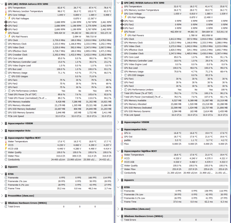Click lightning icon of GPU Core Voltage at 1.045 V

(x=6, y=15)
